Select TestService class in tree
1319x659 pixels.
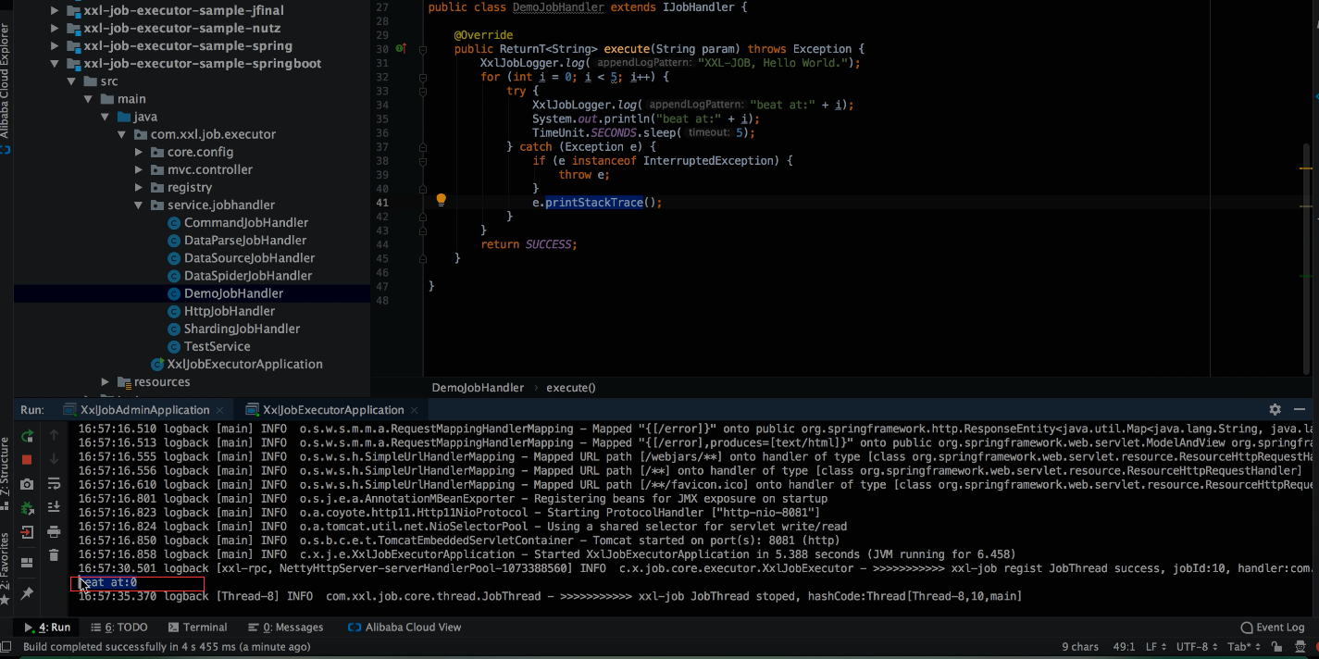[x=217, y=346]
